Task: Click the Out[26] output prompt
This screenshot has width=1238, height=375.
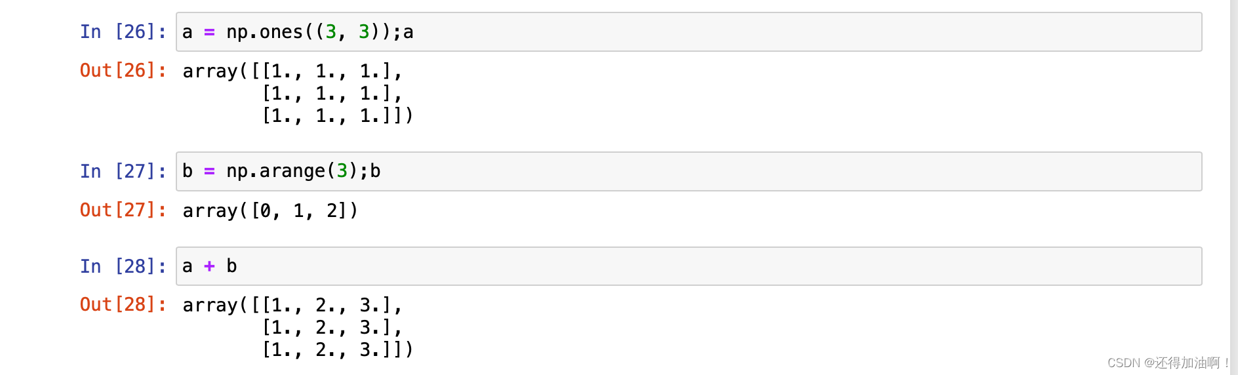Action: [123, 70]
